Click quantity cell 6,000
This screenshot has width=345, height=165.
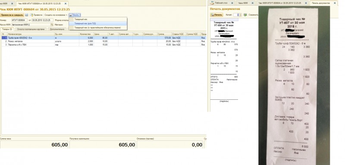tap(86, 38)
